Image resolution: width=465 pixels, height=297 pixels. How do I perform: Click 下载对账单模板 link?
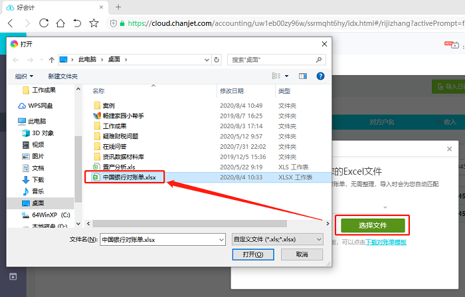tap(386, 242)
